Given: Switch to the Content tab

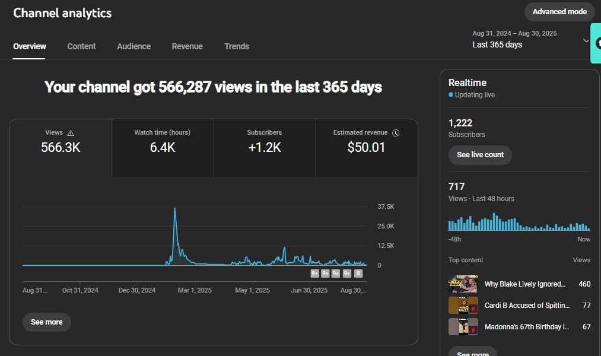Looking at the screenshot, I should tap(81, 46).
